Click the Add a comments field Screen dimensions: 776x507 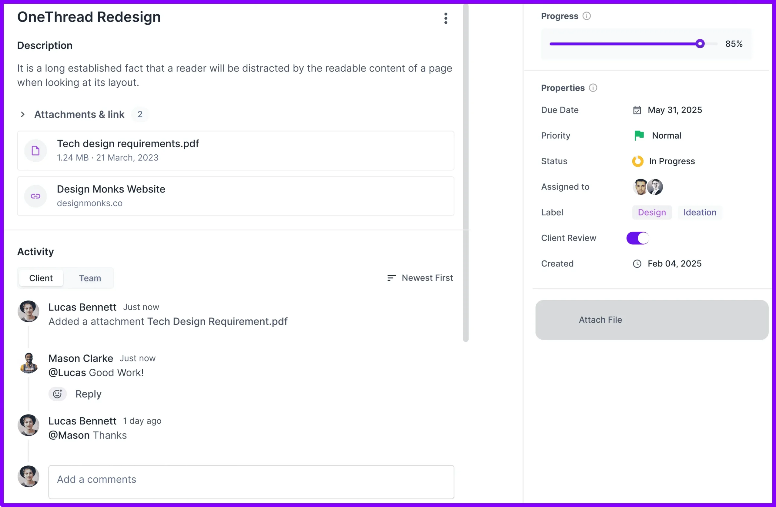click(251, 482)
